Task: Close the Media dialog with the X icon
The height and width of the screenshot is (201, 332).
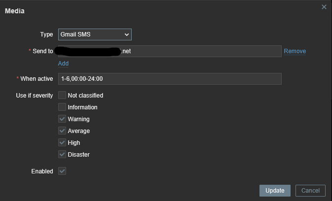Action: [324, 7]
